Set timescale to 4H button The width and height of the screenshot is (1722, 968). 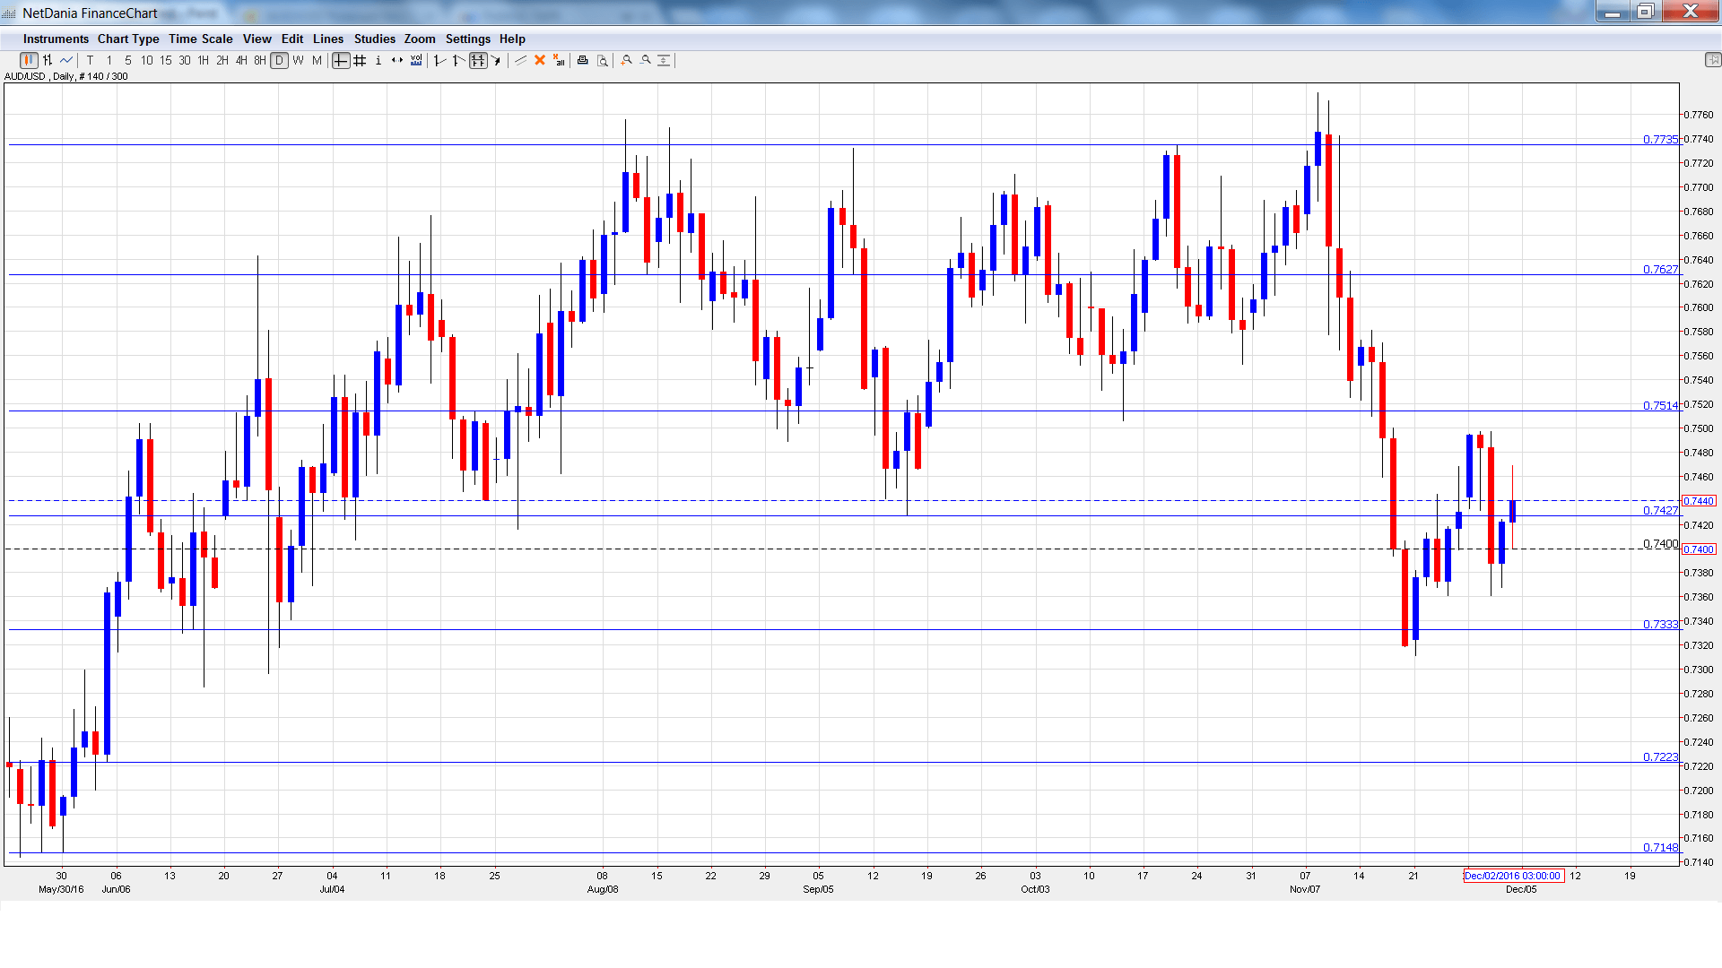241,60
